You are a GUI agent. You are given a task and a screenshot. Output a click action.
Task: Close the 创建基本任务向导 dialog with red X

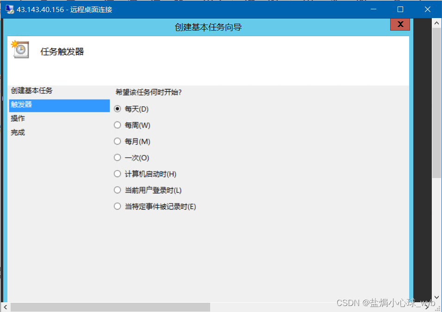point(400,24)
